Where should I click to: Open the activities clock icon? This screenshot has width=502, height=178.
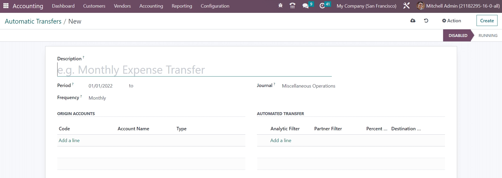[x=322, y=6]
